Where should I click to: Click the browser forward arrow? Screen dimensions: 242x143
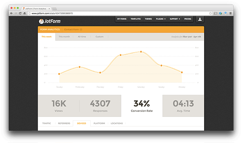coord(16,13)
